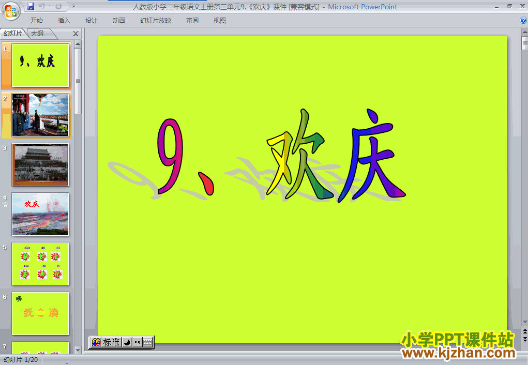Screen dimensions: 528x365
Task: Open the 插入 ribbon tab
Action: [64, 21]
